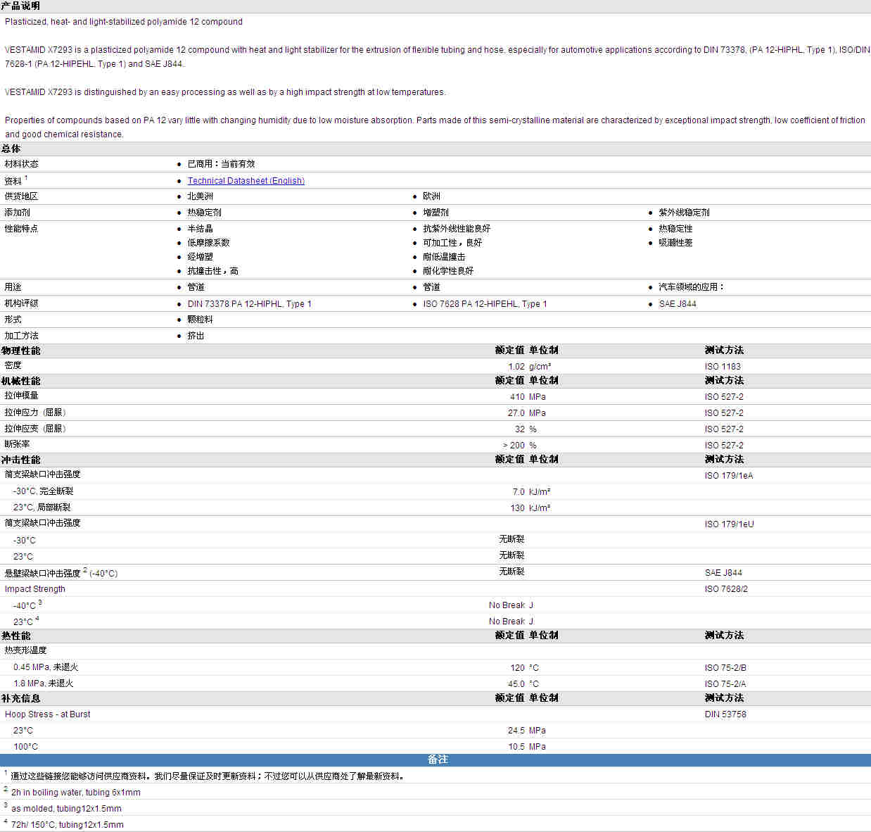Click the 增塑剂 additive entry
This screenshot has width=871, height=832.
tap(436, 213)
